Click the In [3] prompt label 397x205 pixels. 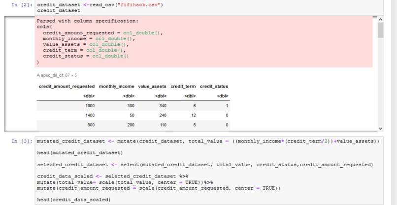pos(22,141)
